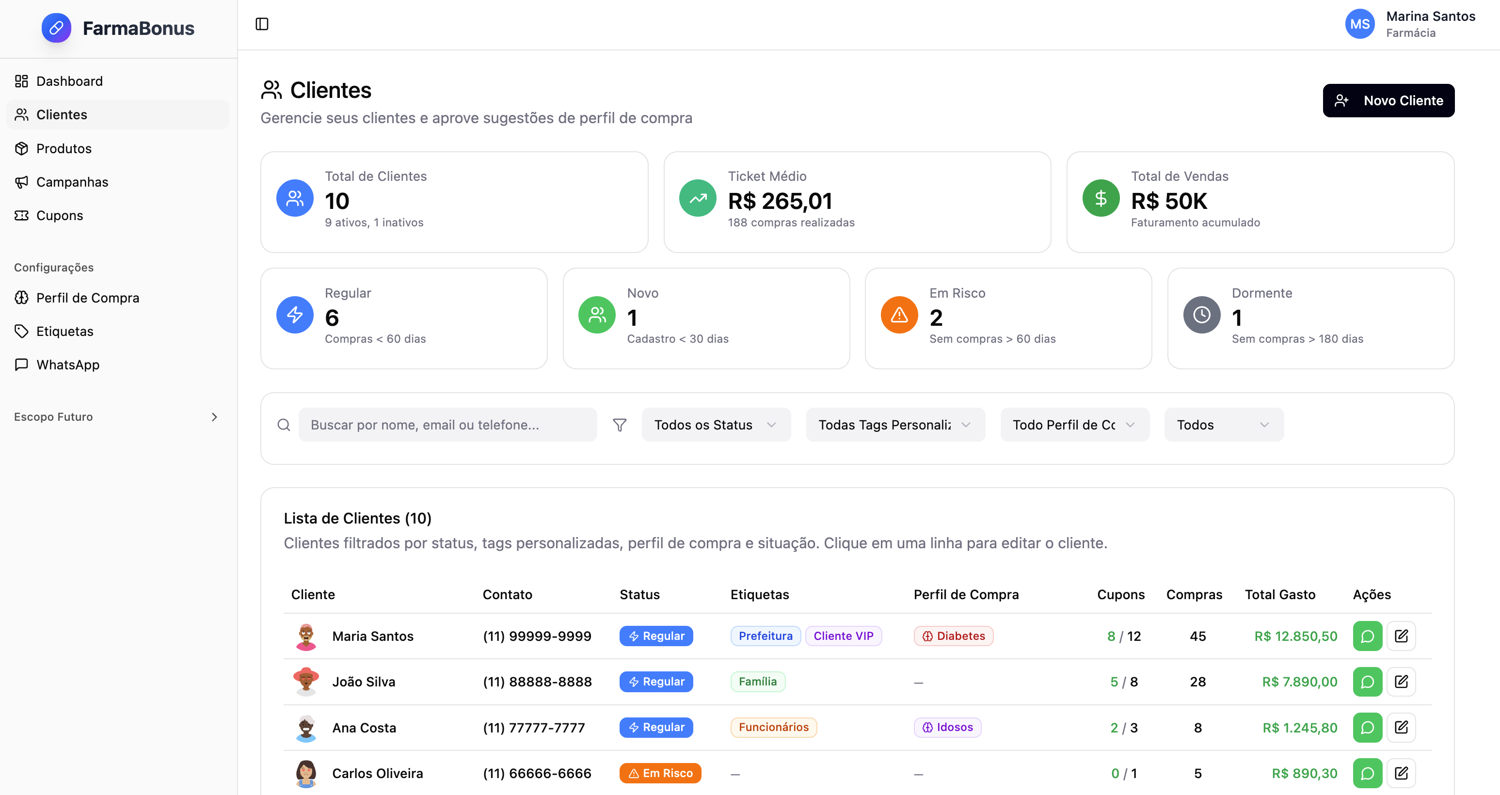Image resolution: width=1500 pixels, height=795 pixels.
Task: Open Todas Tags Personalizadas dropdown
Action: 895,425
